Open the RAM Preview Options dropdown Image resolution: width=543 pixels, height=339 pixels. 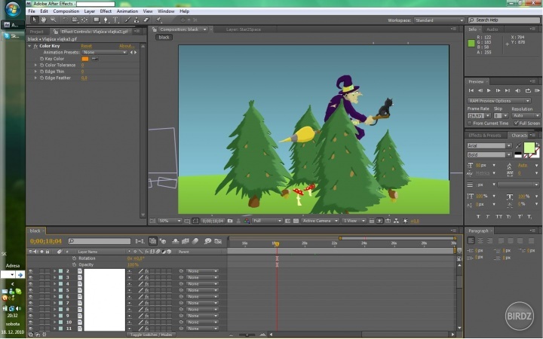click(x=499, y=101)
